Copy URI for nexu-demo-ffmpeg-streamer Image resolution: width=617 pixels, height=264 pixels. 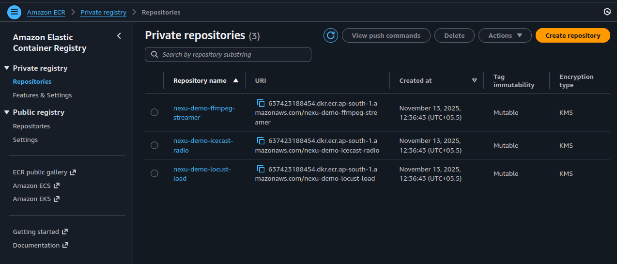[261, 103]
